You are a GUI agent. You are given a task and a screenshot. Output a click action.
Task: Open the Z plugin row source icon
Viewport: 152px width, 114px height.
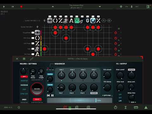pyautogui.click(x=37, y=43)
